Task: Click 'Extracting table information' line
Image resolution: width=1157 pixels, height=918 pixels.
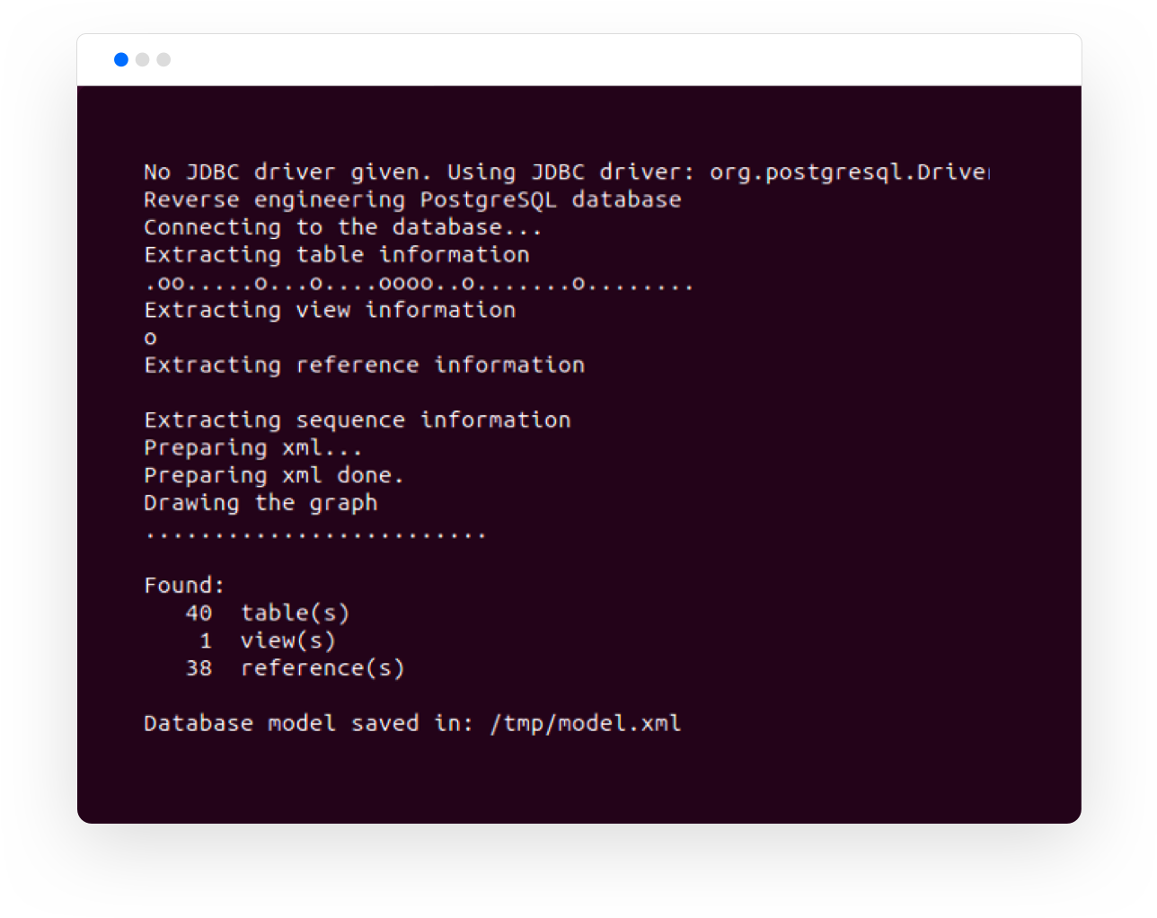Action: (337, 255)
